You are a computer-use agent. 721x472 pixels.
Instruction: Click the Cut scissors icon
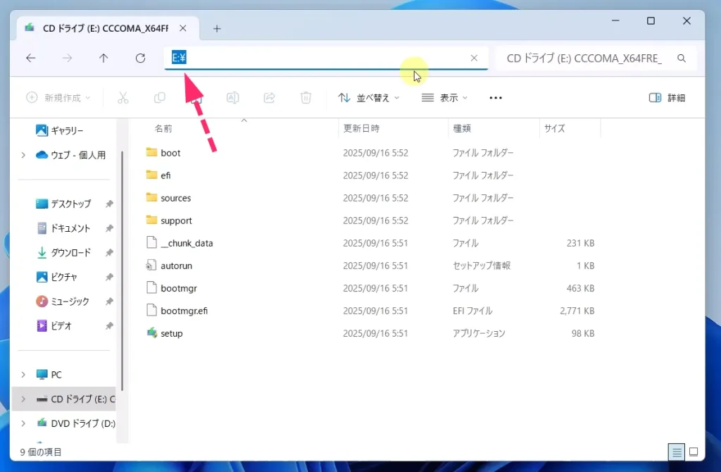(123, 98)
